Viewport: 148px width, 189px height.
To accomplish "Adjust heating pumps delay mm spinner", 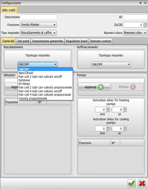I will (x=108, y=110).
